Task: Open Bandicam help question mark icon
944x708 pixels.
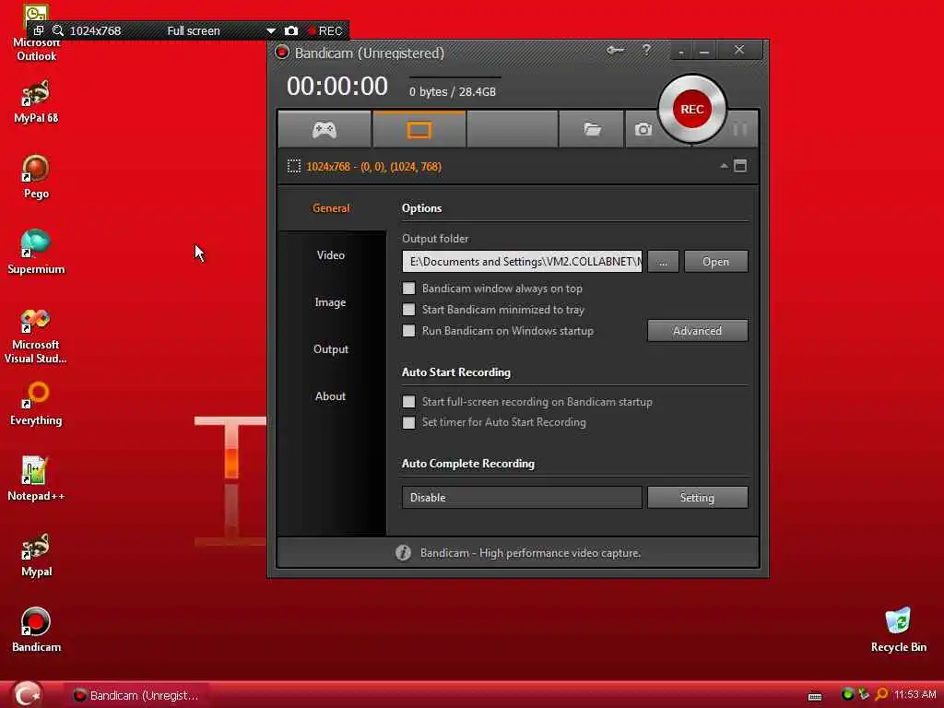Action: pyautogui.click(x=646, y=51)
